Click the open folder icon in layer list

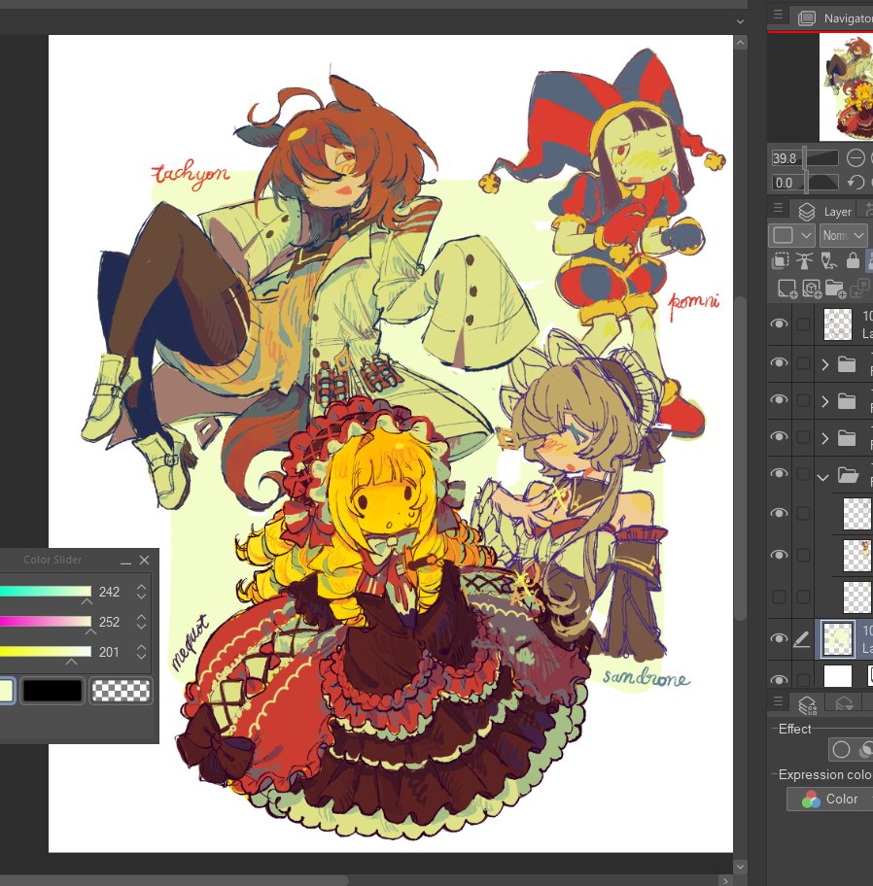848,475
